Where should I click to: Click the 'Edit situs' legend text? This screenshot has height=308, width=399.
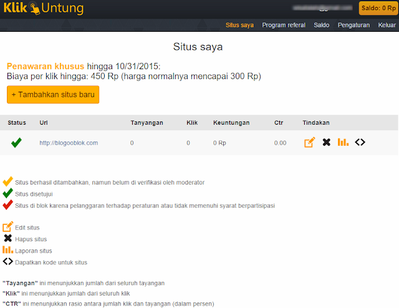[x=27, y=228]
